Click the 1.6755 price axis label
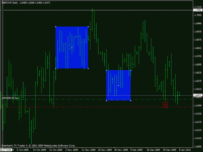This screenshot has height=152, width=203. (x=198, y=56)
